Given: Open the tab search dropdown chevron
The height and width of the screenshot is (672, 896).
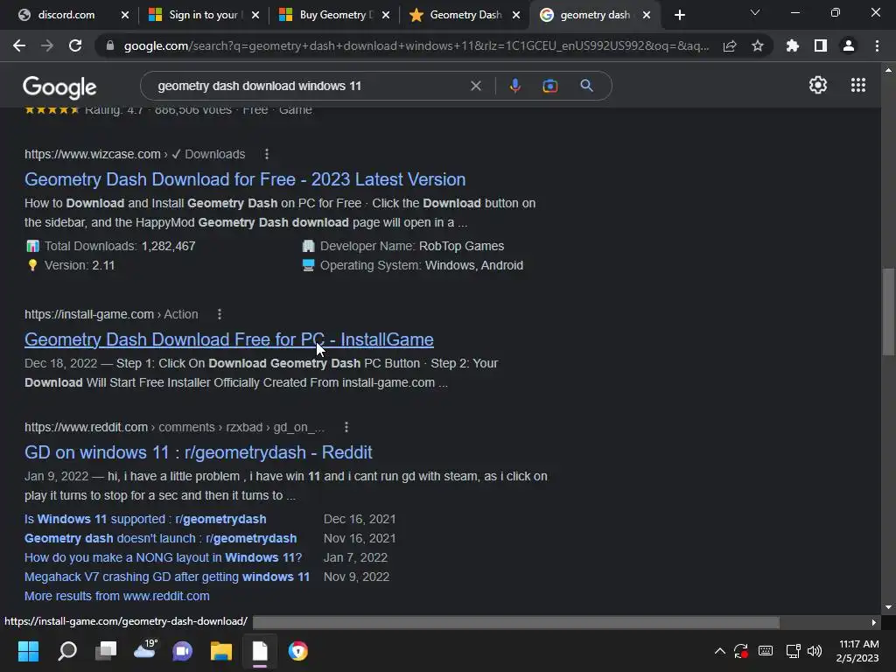Looking at the screenshot, I should pyautogui.click(x=755, y=12).
